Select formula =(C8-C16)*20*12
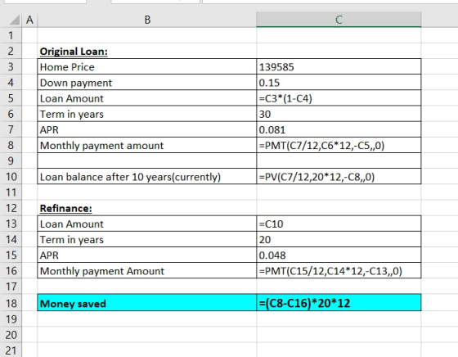Screen dimensions: 458x357 click(x=339, y=303)
